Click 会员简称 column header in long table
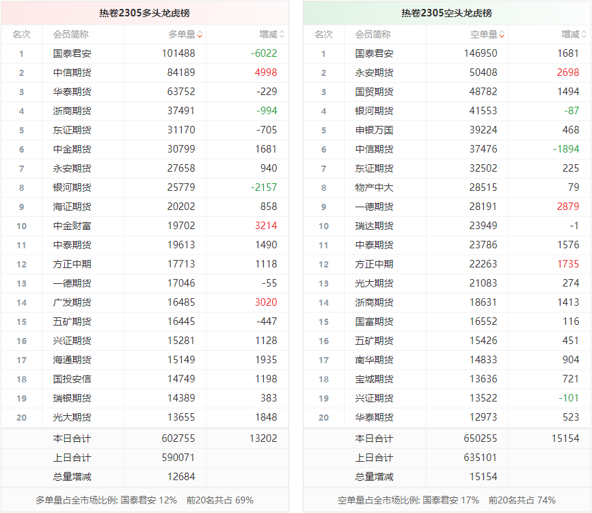The width and height of the screenshot is (592, 513). point(70,34)
